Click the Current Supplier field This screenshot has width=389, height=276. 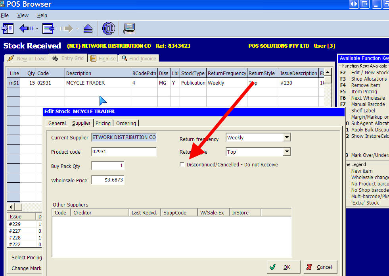124,137
